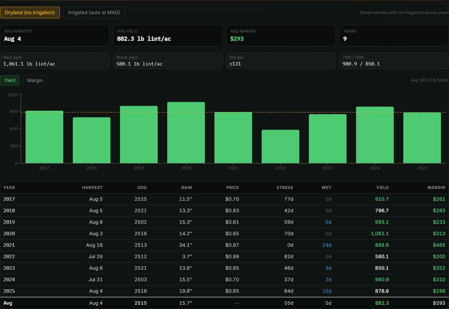Image resolution: width=449 pixels, height=309 pixels.
Task: Click the Avg summary row label
Action: pos(8,303)
